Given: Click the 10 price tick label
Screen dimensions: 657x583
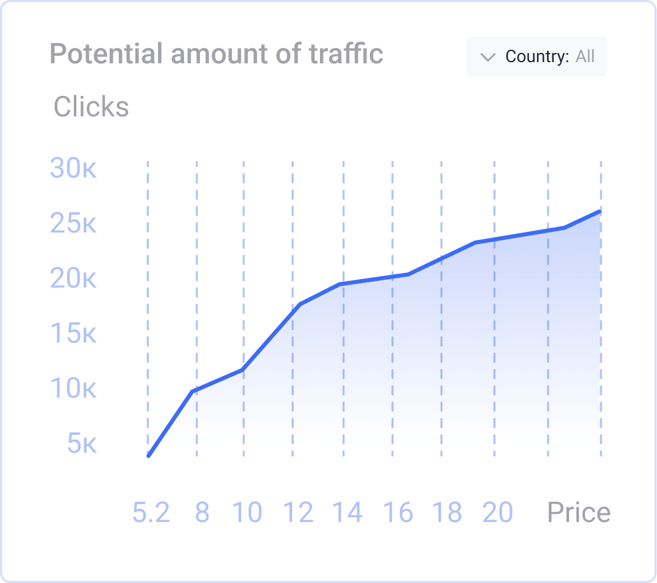Looking at the screenshot, I should (x=247, y=512).
